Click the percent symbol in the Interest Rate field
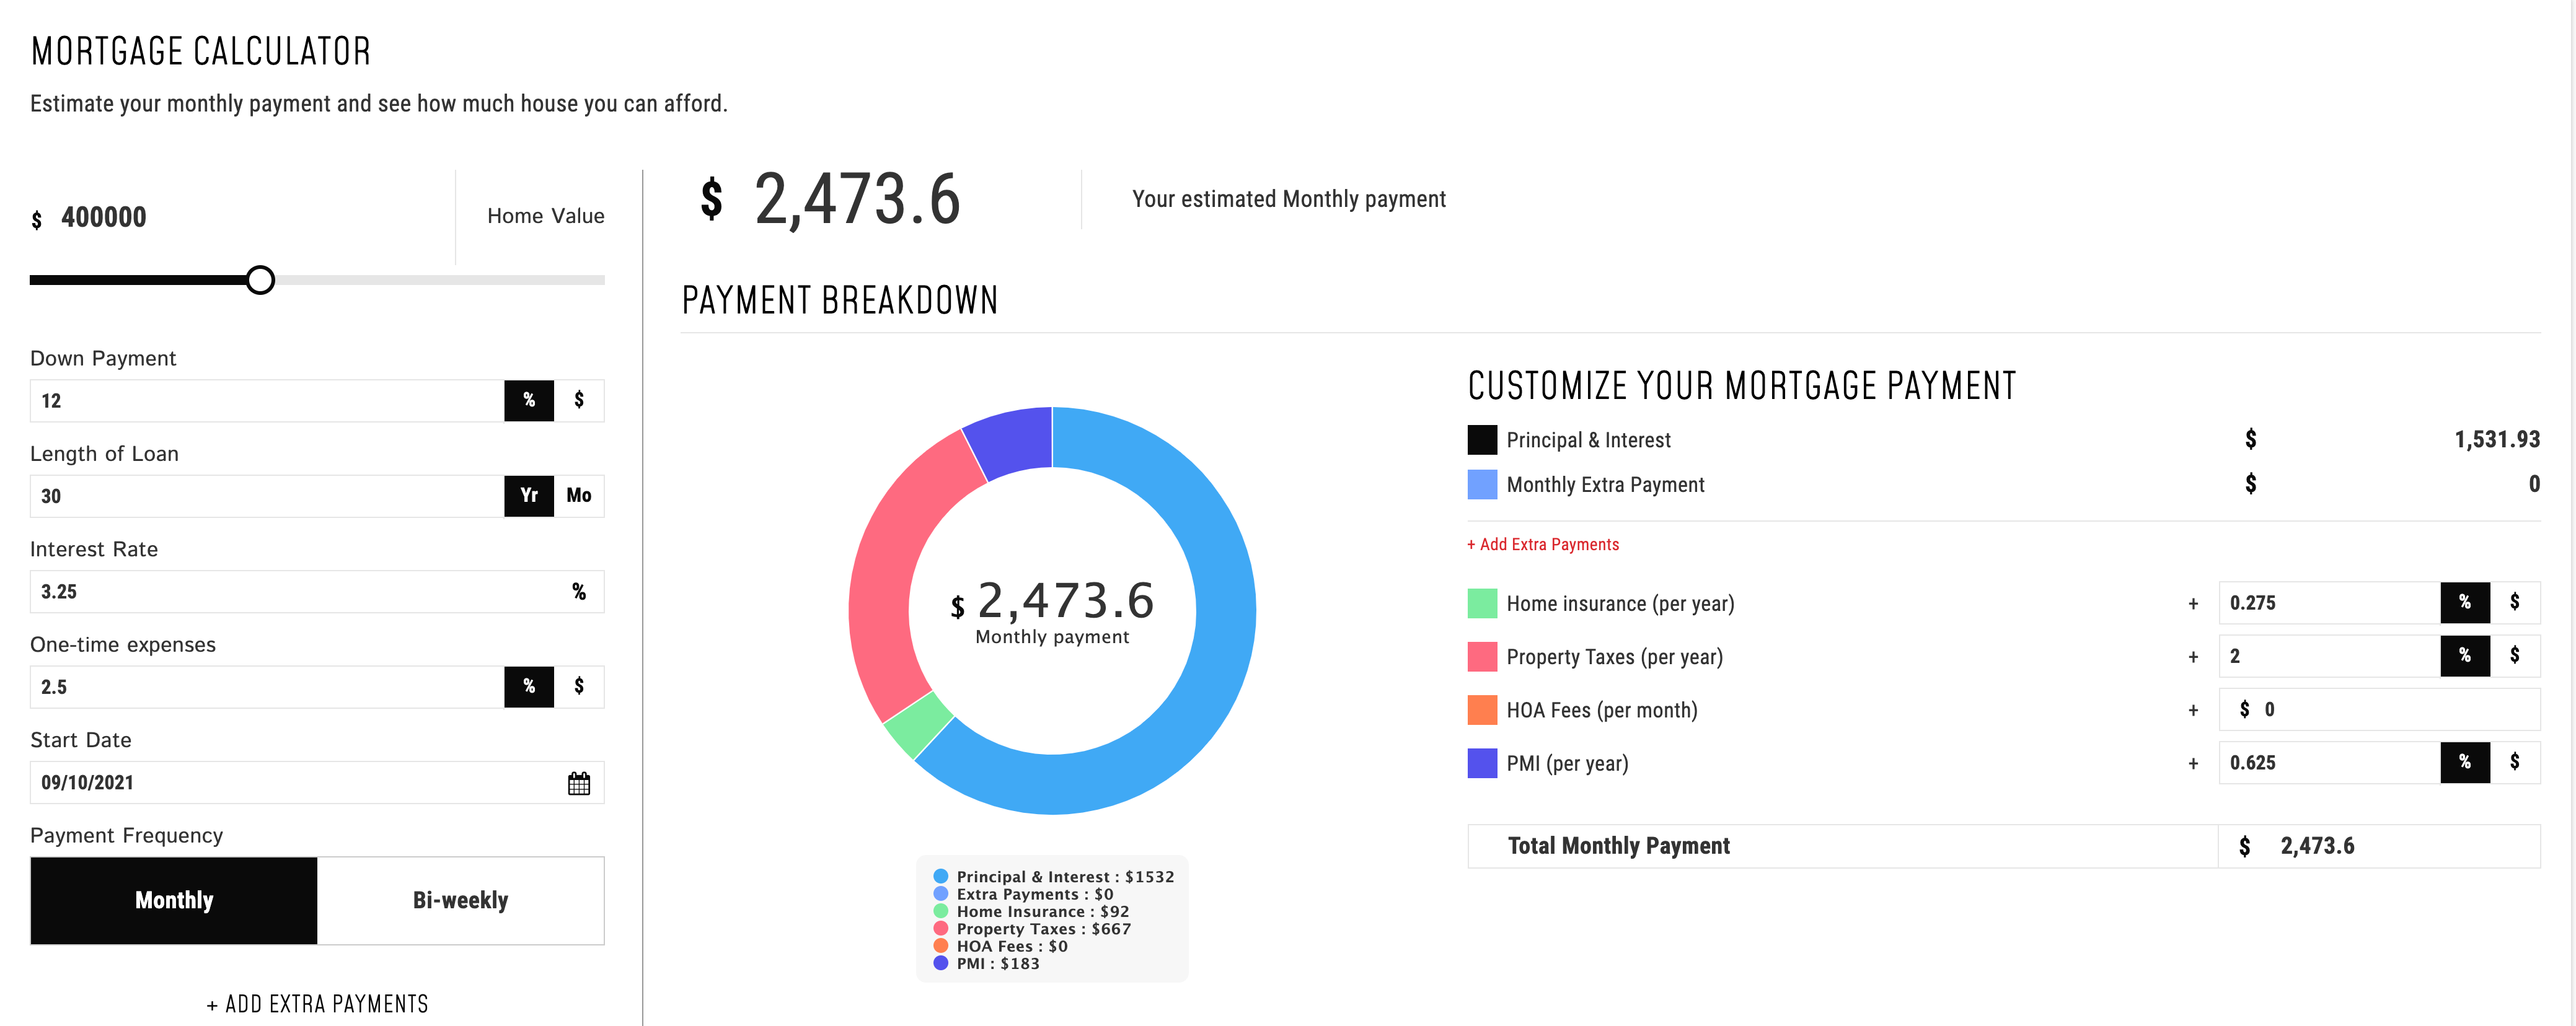The image size is (2576, 1026). pyautogui.click(x=578, y=591)
